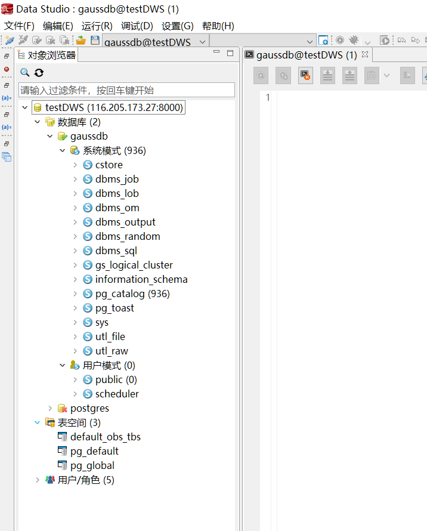Click the object browser filter input field
This screenshot has width=427, height=531.
[x=126, y=90]
